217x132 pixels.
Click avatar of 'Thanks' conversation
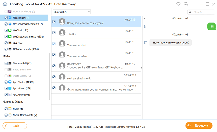pos(62,32)
